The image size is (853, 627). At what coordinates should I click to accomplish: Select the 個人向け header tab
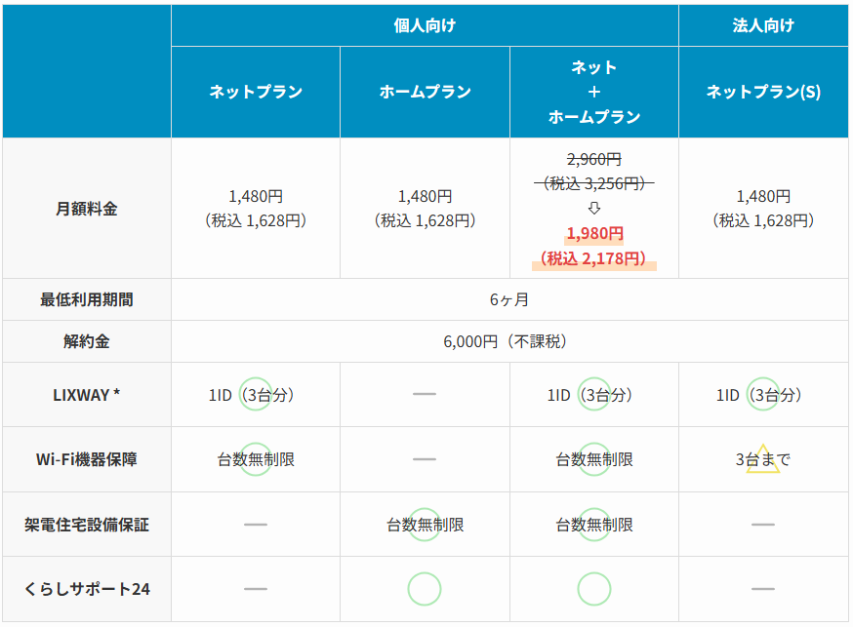click(x=425, y=25)
